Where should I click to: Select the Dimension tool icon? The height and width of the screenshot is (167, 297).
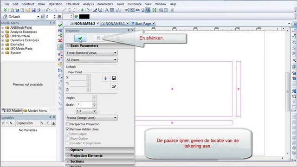(x=118, y=10)
